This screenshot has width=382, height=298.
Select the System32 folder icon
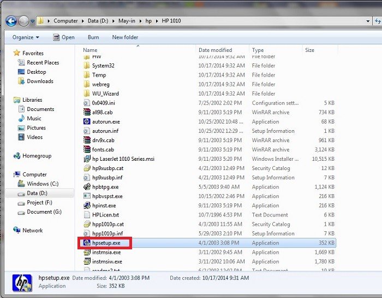[x=87, y=66]
